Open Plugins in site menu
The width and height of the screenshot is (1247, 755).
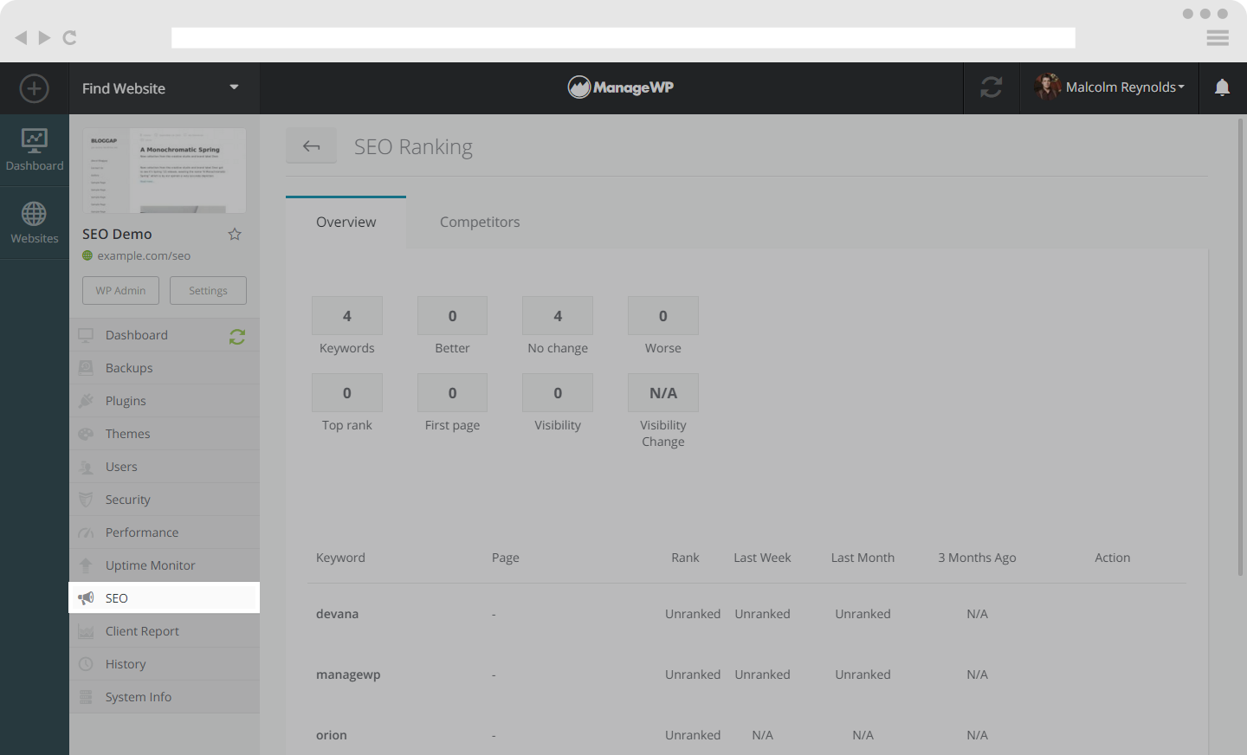click(165, 401)
